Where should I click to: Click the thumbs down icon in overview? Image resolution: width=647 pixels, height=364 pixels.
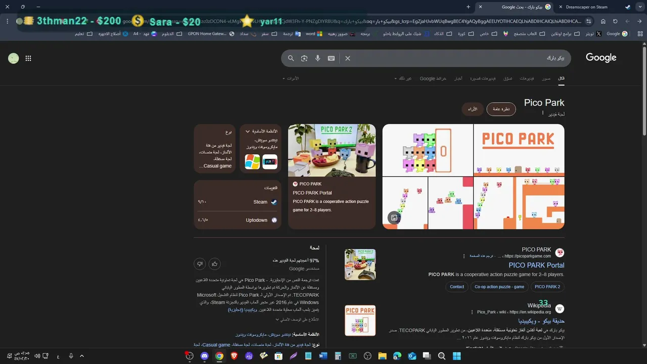coord(200,263)
